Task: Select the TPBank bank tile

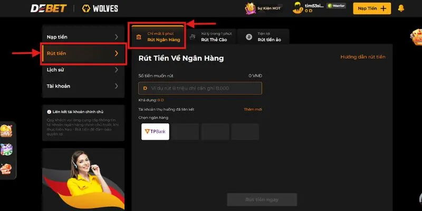Action: pos(155,131)
